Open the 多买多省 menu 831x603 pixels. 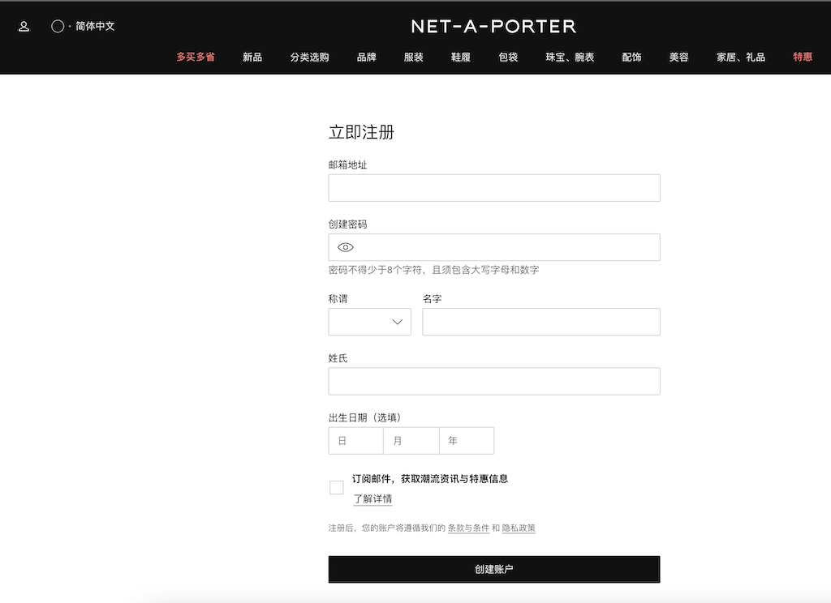(196, 58)
